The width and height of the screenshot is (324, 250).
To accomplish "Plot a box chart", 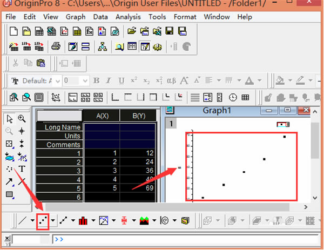I will pyautogui.click(x=124, y=221).
